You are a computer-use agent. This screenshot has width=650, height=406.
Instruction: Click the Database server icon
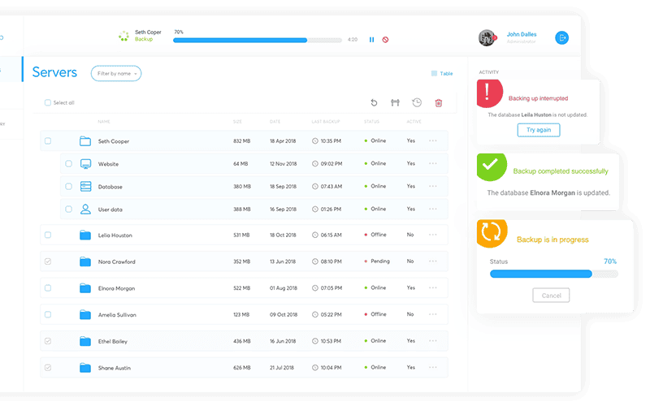click(x=85, y=187)
